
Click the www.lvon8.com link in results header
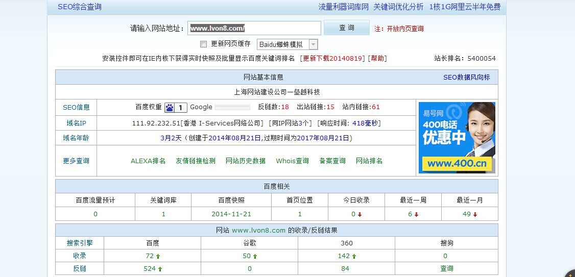[258, 231]
